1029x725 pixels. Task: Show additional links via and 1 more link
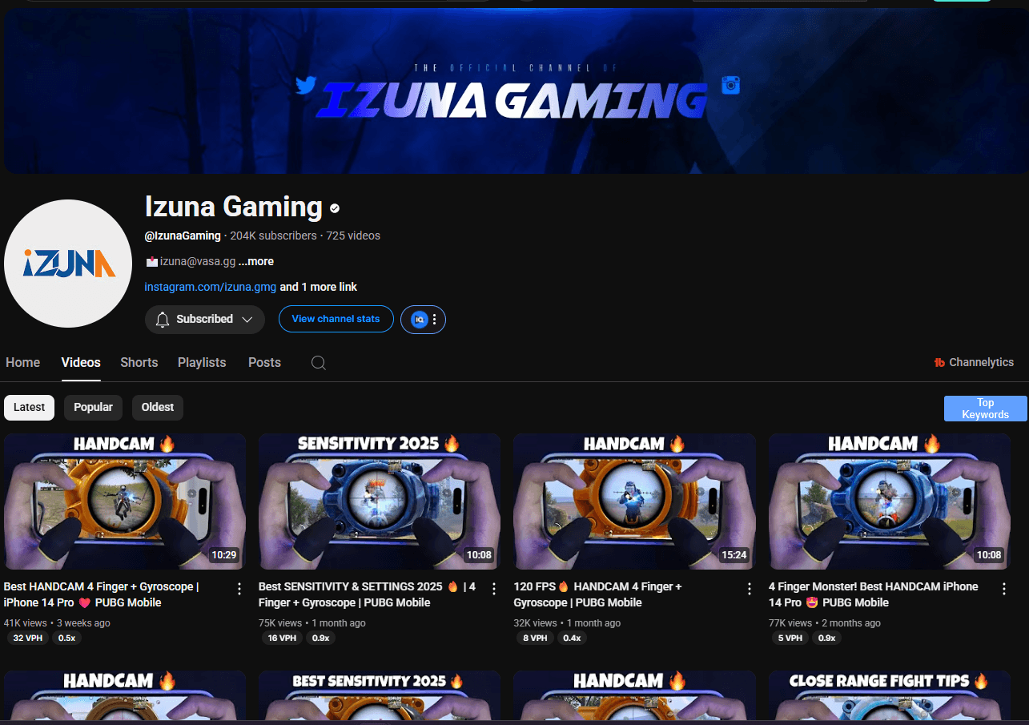(x=319, y=287)
